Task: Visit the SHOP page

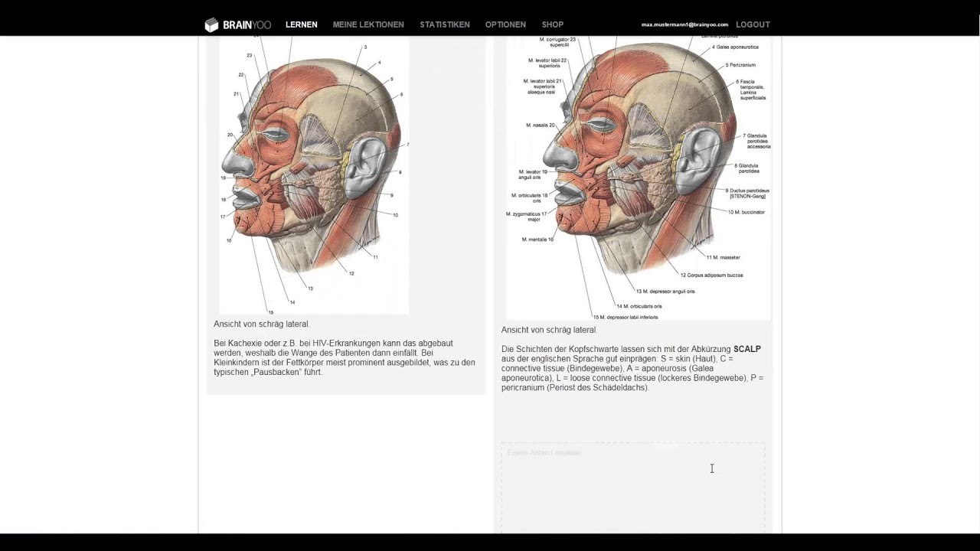Action: (553, 24)
